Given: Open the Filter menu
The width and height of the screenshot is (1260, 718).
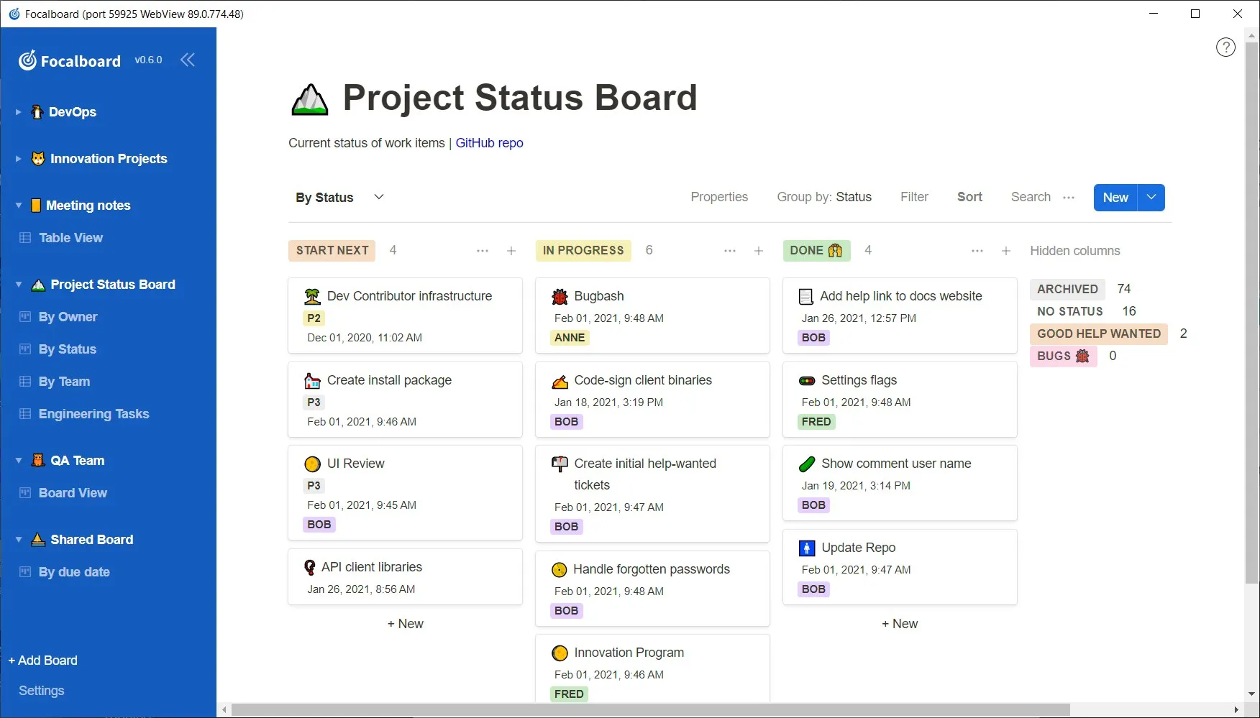Looking at the screenshot, I should click(913, 197).
